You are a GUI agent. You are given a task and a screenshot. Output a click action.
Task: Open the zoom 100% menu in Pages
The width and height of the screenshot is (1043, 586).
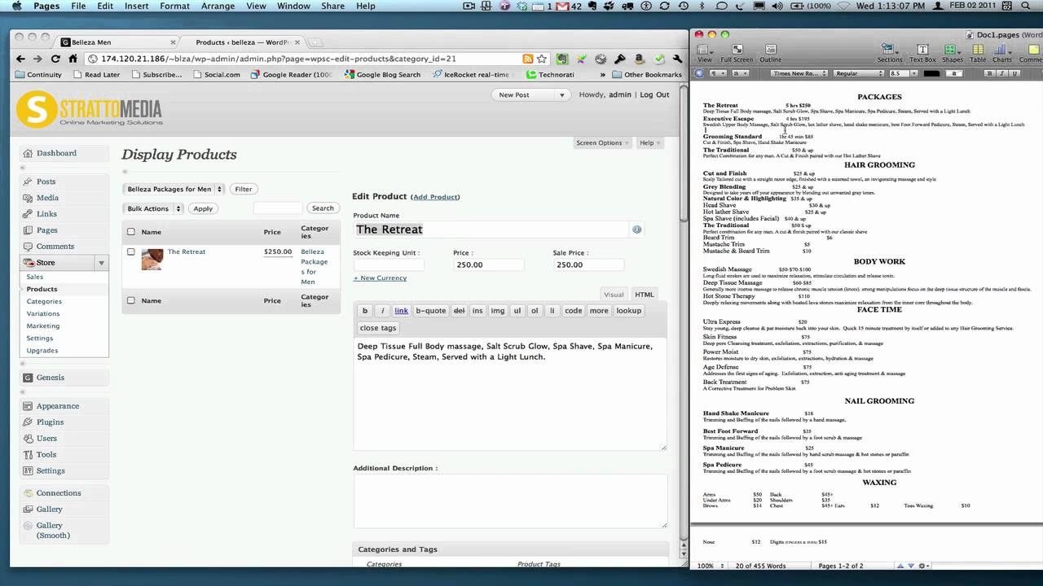(x=709, y=566)
